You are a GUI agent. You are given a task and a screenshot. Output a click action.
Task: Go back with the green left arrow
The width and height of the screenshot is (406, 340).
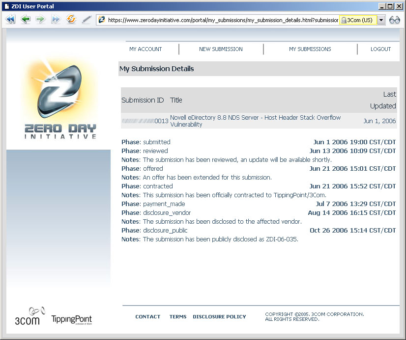(x=26, y=20)
